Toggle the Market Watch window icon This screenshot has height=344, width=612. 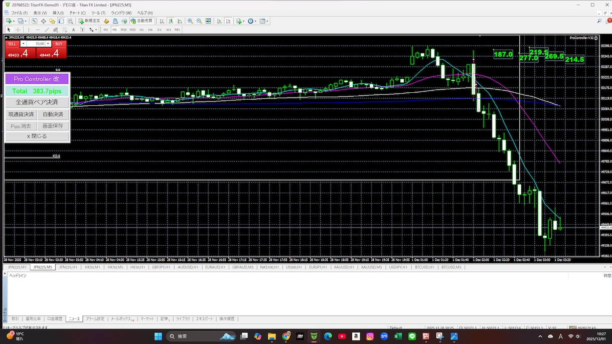tap(34, 21)
